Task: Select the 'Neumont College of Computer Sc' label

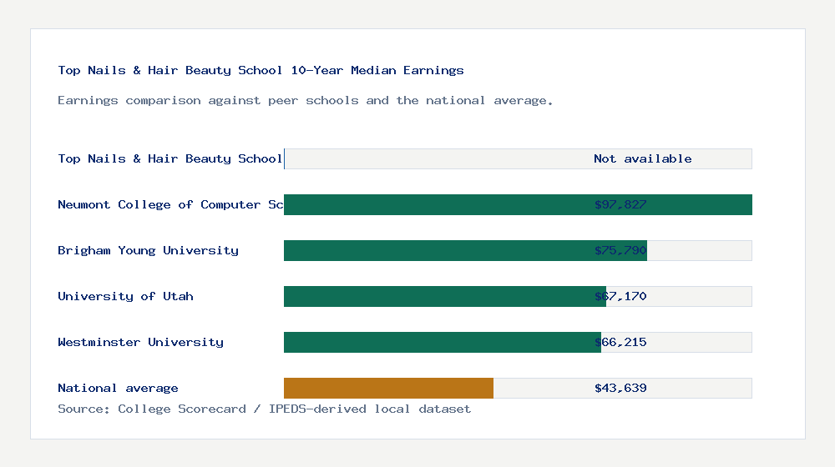Action: 170,205
